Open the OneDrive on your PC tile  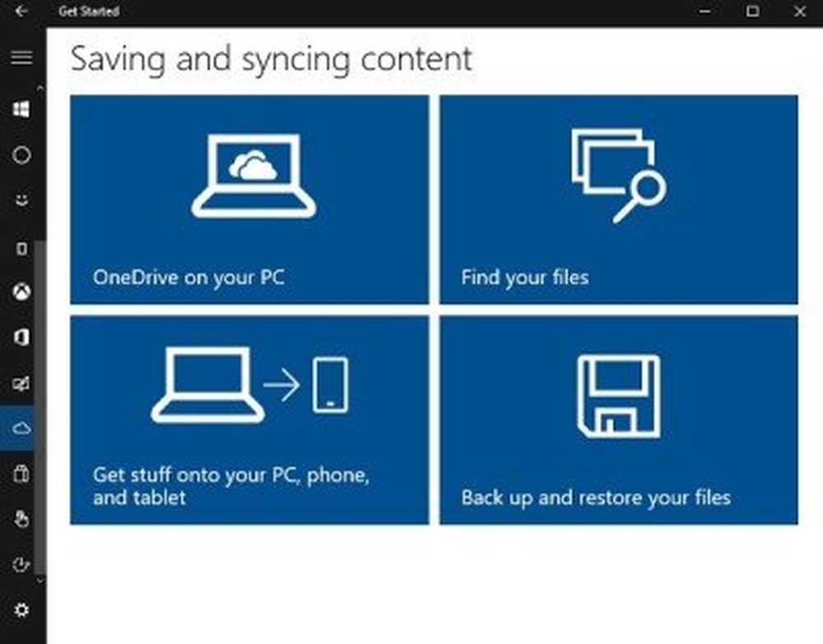coord(249,199)
